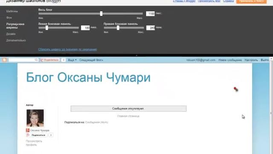Click the share counter box beside Поделиться
Viewport: 273px width, 154px height.
(64, 60)
